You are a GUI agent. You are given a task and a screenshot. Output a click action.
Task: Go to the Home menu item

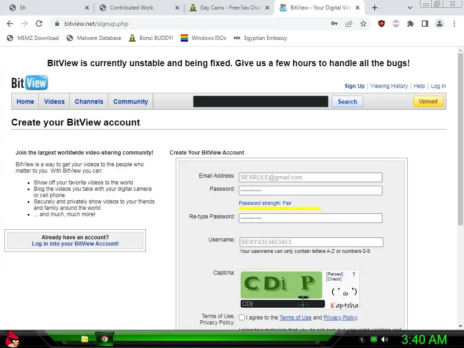[25, 101]
